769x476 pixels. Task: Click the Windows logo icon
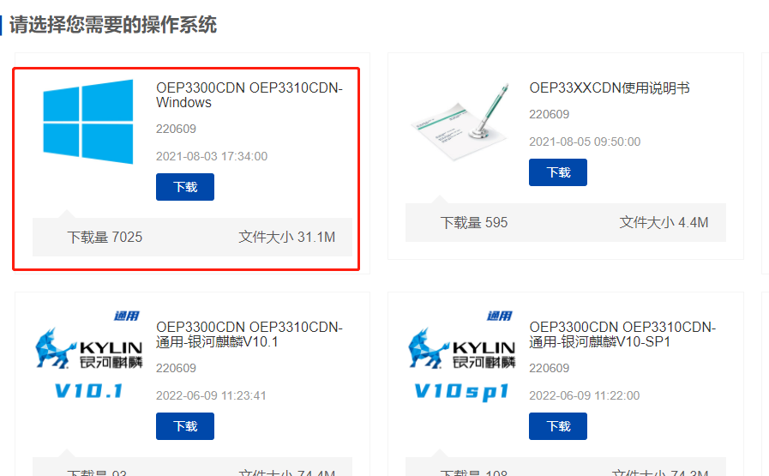click(88, 121)
